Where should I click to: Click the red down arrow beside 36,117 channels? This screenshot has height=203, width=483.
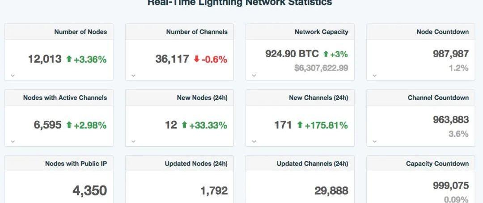tap(196, 59)
